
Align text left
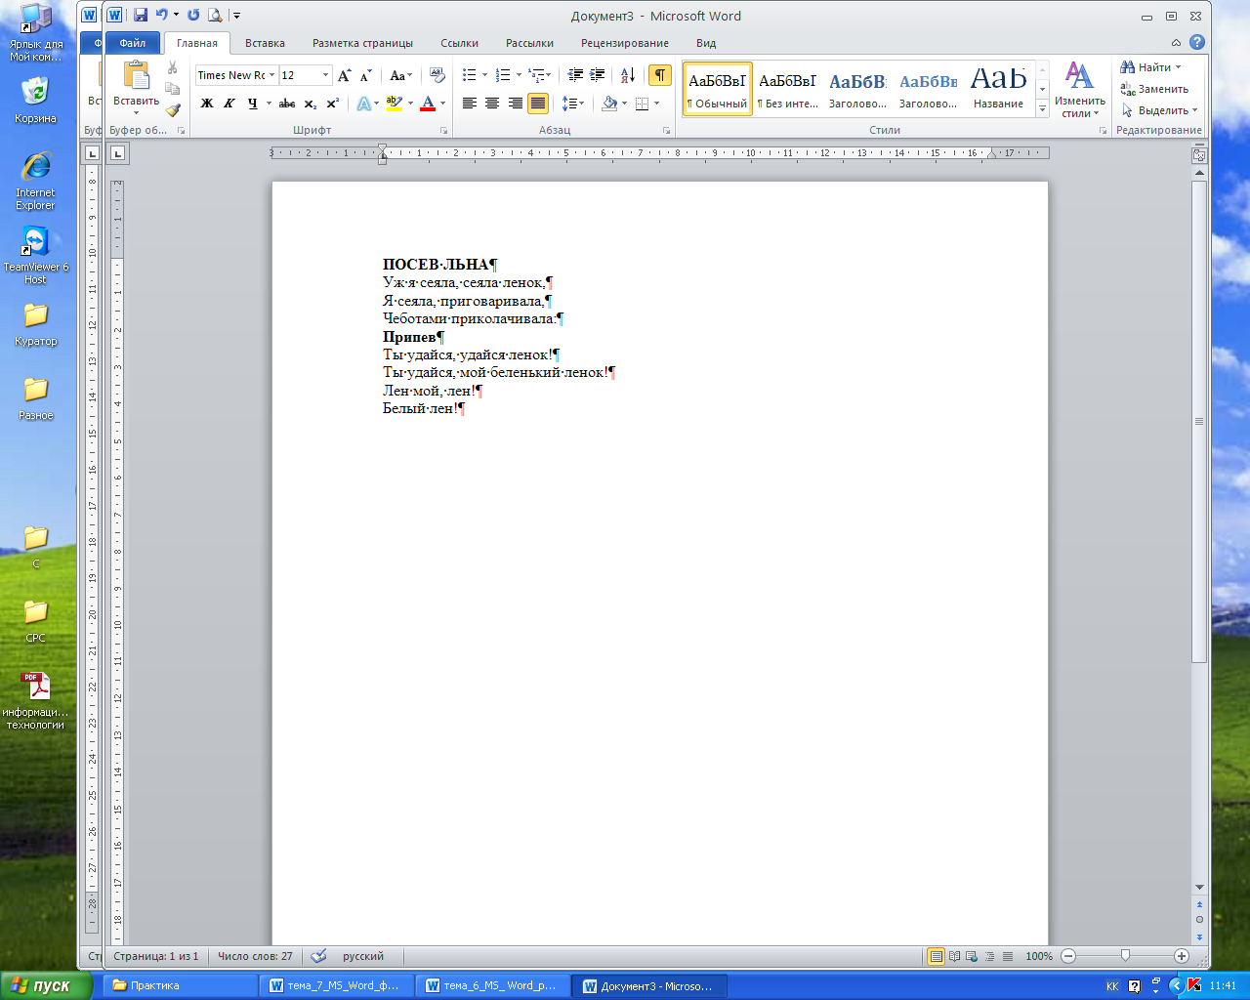pos(470,104)
